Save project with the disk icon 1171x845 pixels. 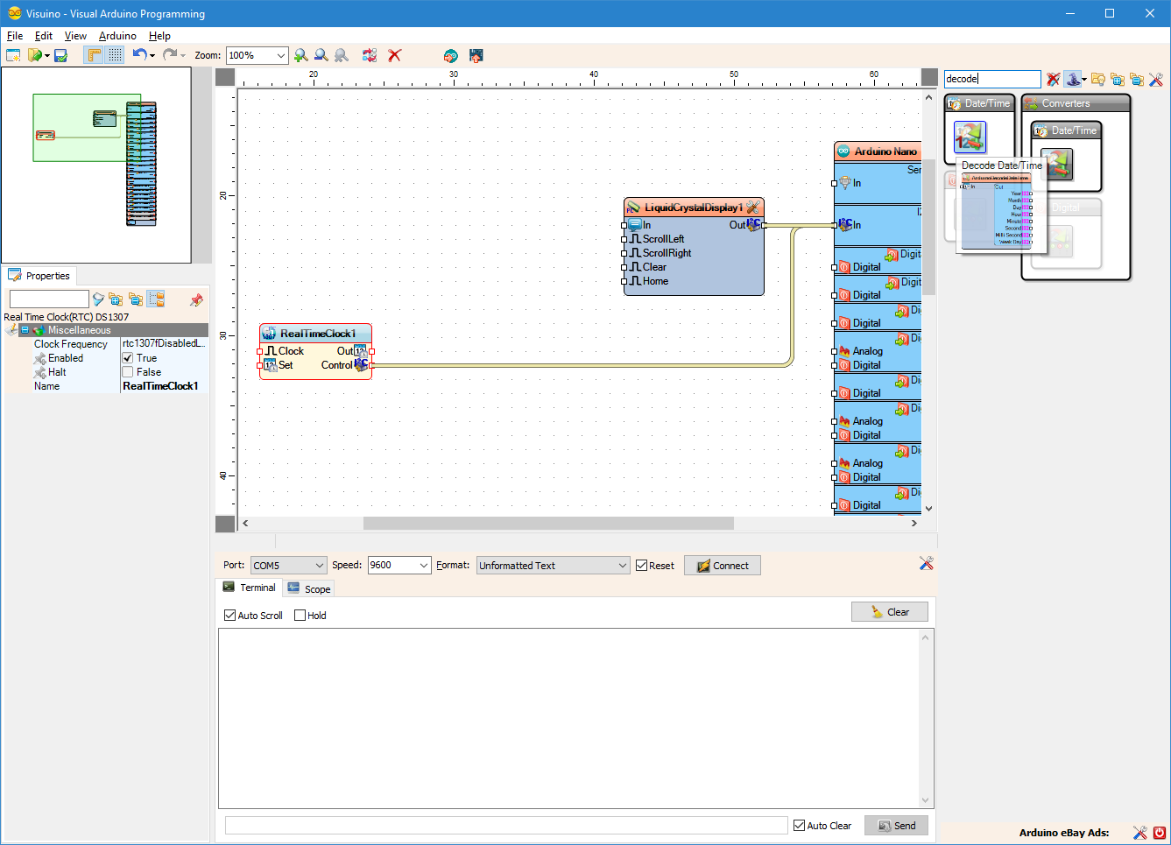60,55
